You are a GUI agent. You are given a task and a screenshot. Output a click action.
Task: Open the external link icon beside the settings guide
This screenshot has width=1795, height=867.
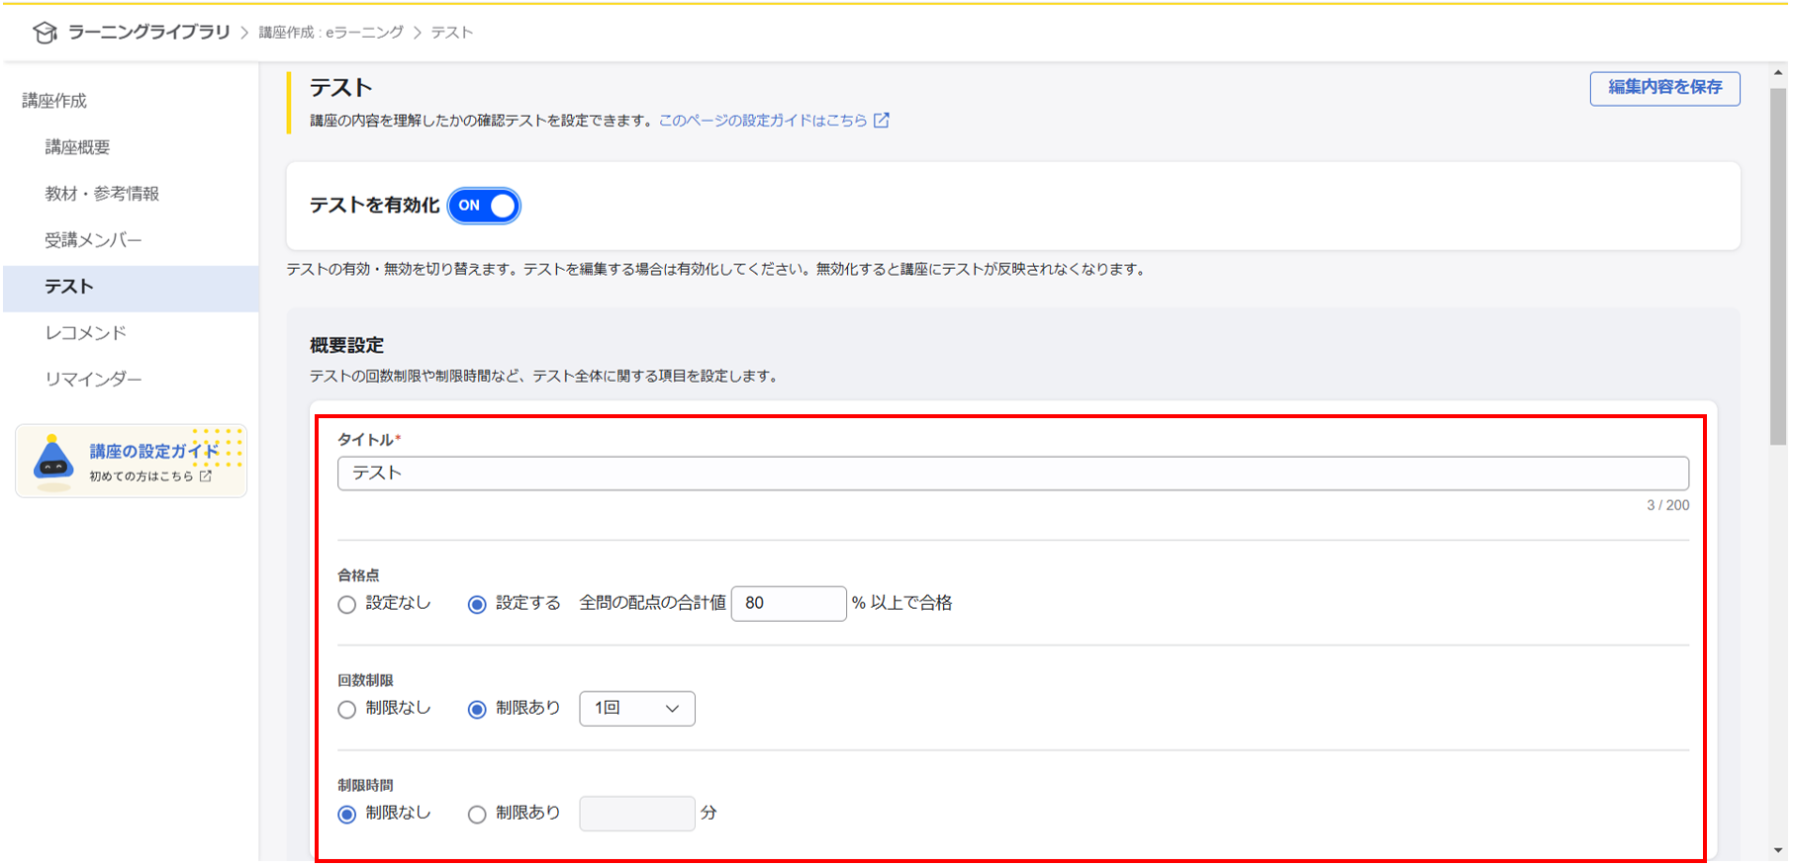pos(882,120)
